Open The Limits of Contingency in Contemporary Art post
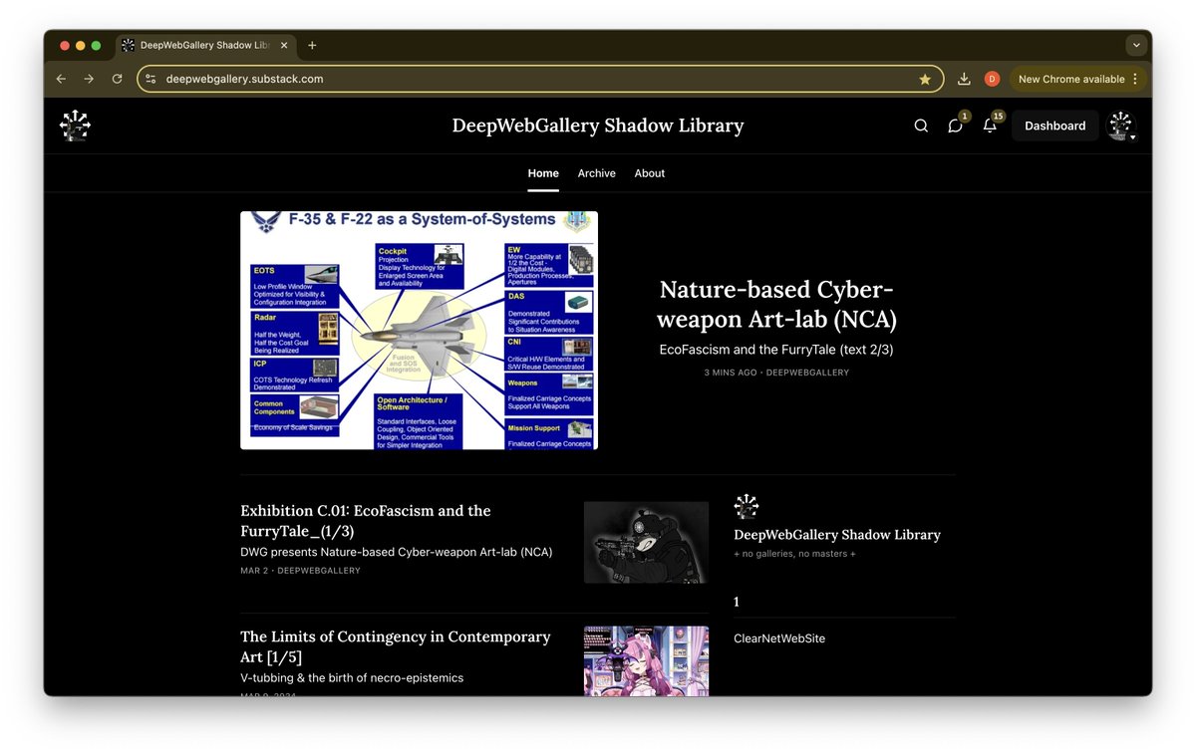 [x=396, y=646]
